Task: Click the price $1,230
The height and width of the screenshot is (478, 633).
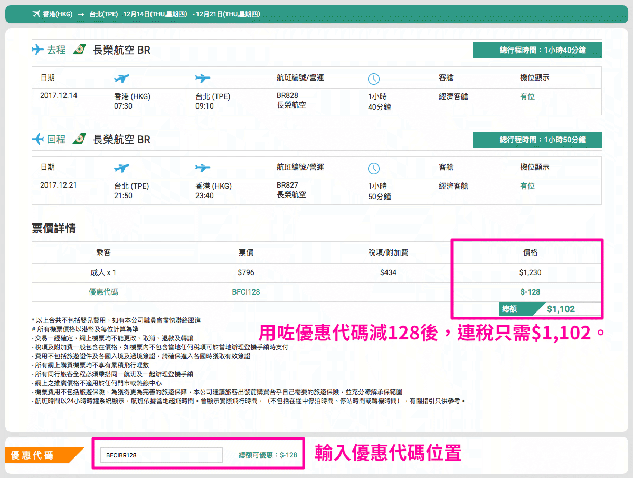Action: click(x=530, y=272)
